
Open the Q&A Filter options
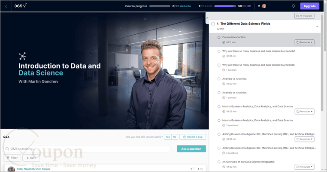pyautogui.click(x=12, y=158)
